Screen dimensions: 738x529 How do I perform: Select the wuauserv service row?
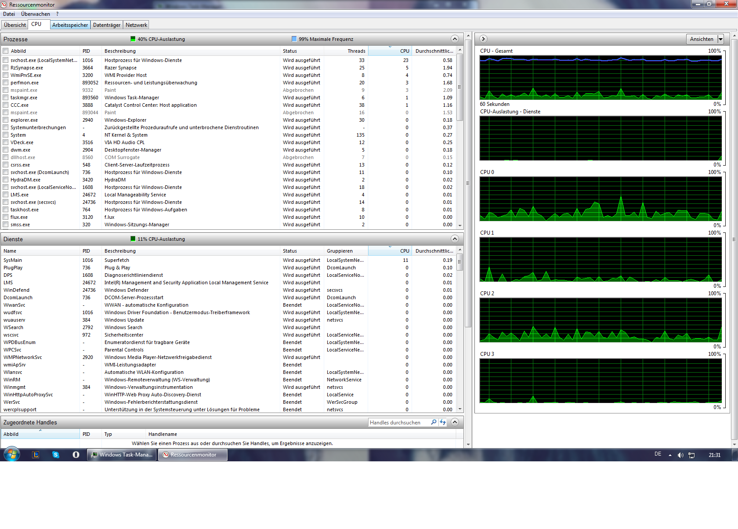[x=228, y=320]
